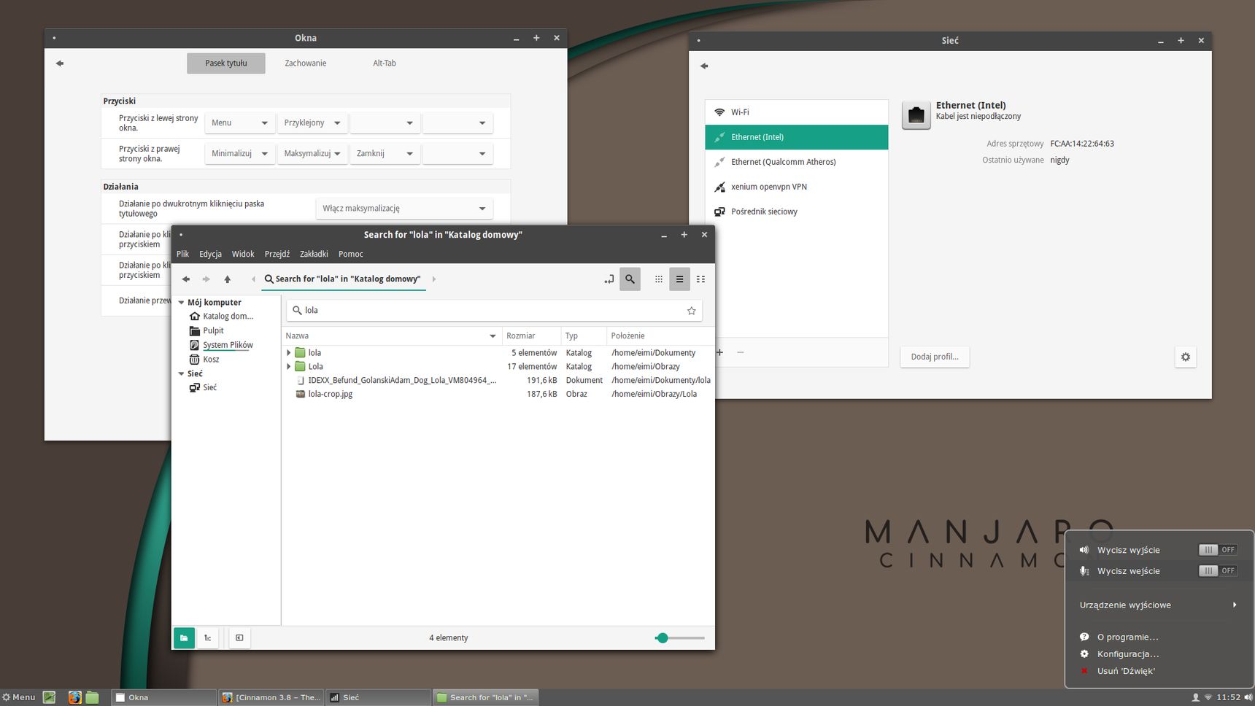Collapse the Sieć sidebar section
Image resolution: width=1255 pixels, height=706 pixels.
click(x=182, y=374)
